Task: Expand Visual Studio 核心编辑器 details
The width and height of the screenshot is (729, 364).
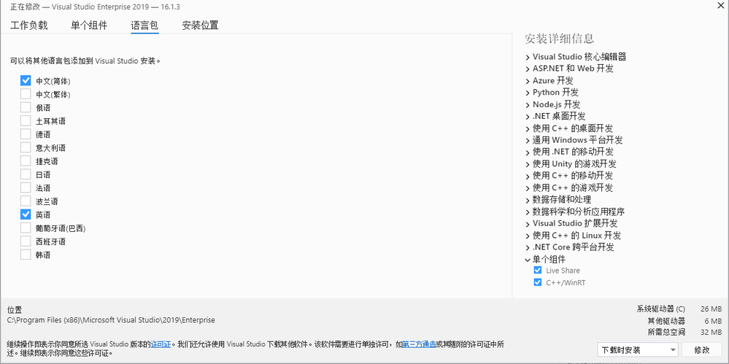Action: (528, 58)
